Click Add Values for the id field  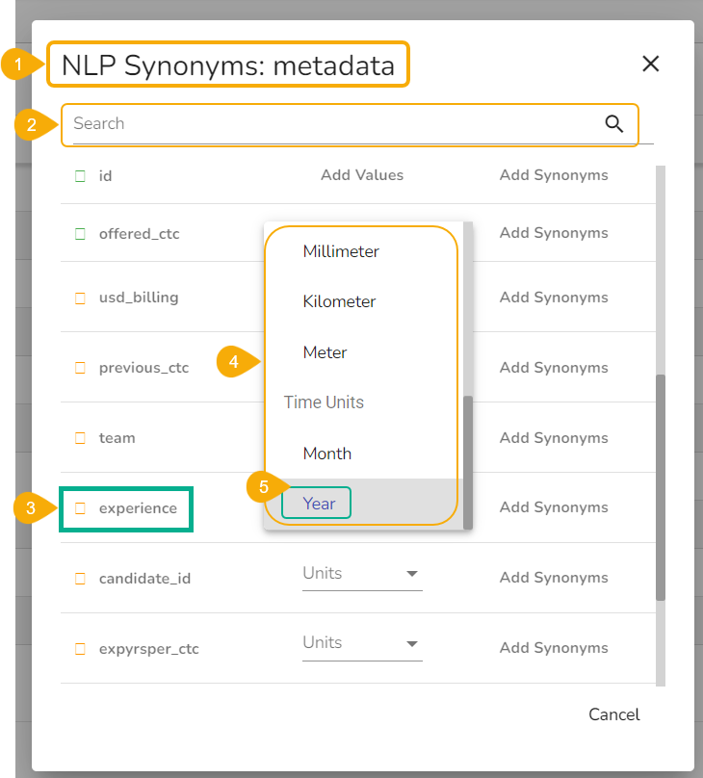click(362, 175)
